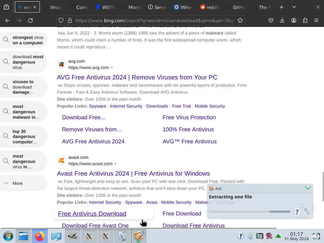Click the Ark extraction progress bar
Image resolution: width=324 pixels, height=243 pixels.
pyautogui.click(x=250, y=212)
